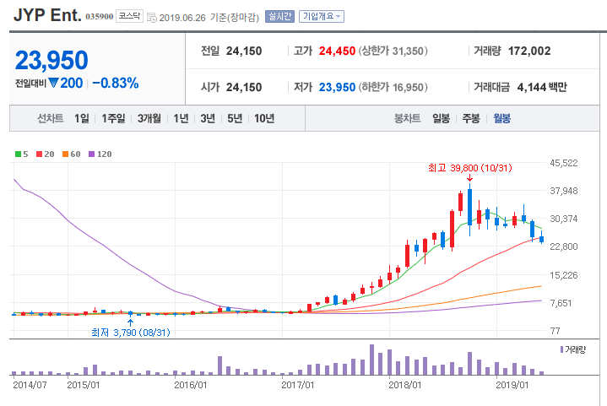The image size is (607, 406).
Task: Click the 30,374 y-axis label
Action: click(x=564, y=219)
